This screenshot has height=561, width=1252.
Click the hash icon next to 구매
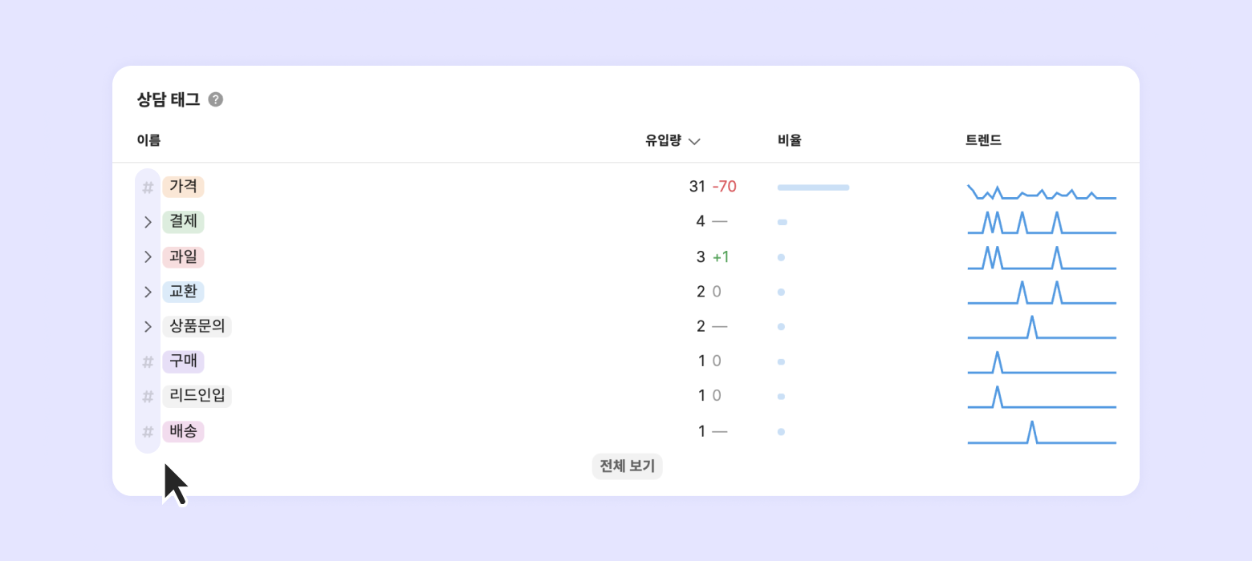[x=148, y=362]
